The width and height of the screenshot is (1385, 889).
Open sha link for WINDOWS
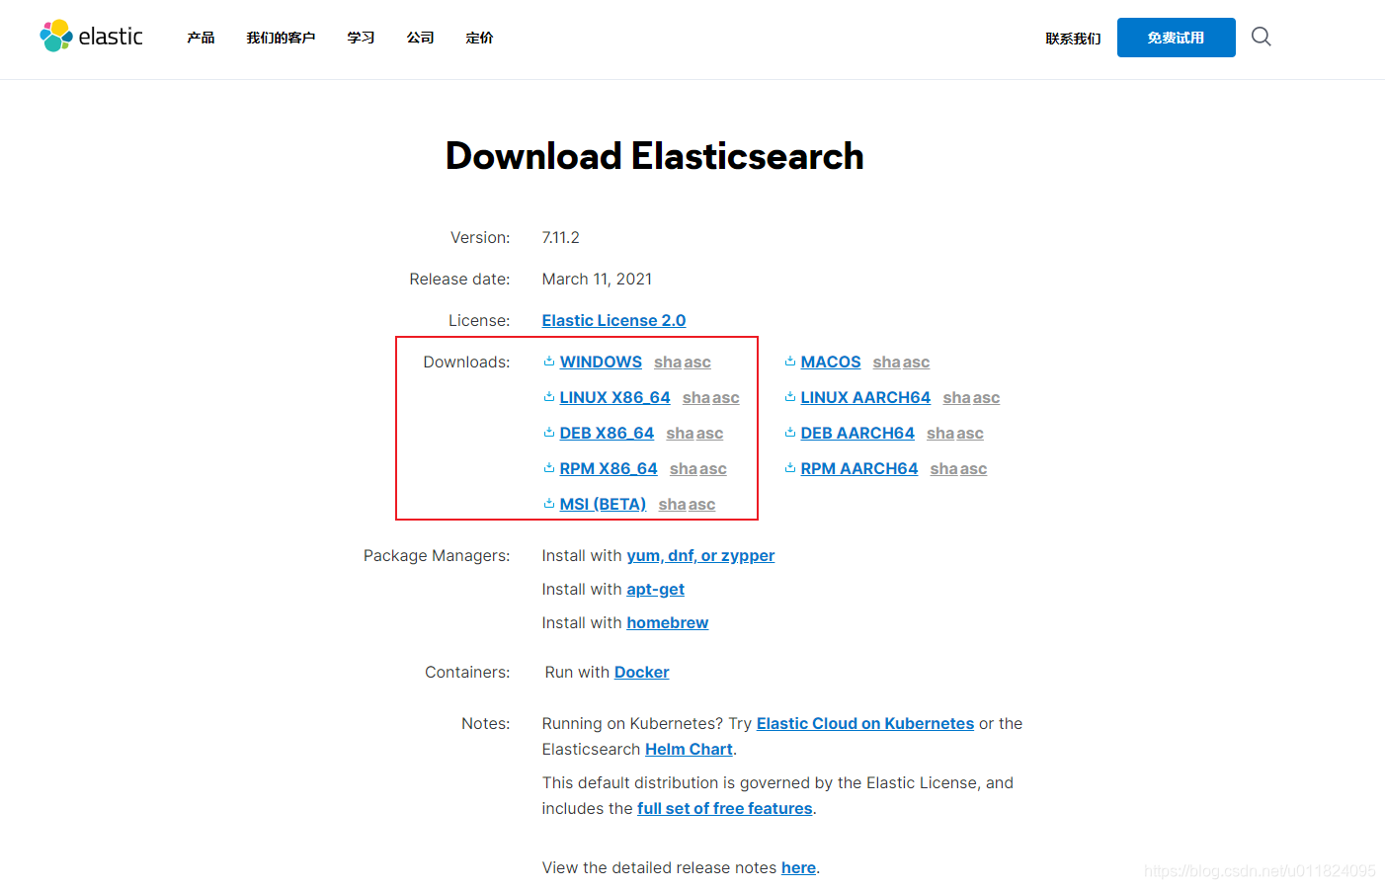click(x=667, y=363)
